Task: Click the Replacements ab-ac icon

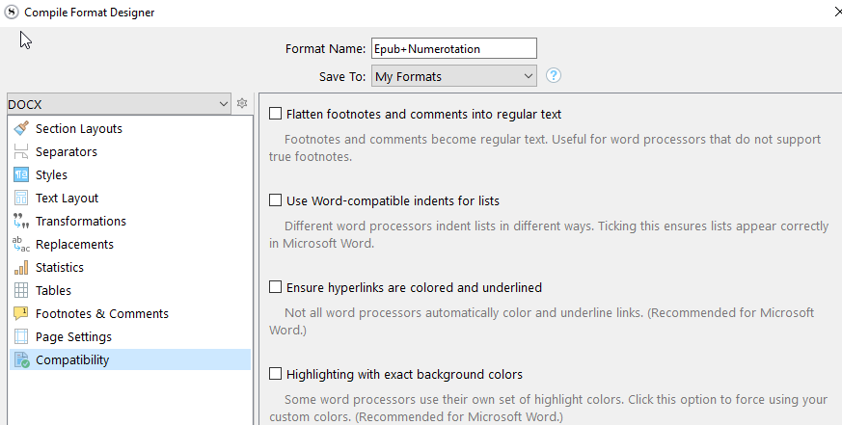Action: (x=20, y=244)
